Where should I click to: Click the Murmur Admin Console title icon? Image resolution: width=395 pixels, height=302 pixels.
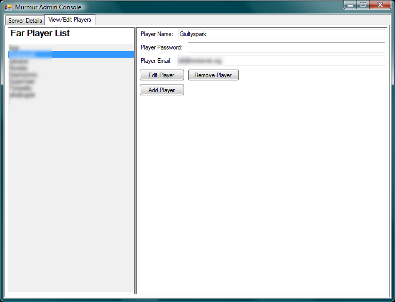[8, 7]
